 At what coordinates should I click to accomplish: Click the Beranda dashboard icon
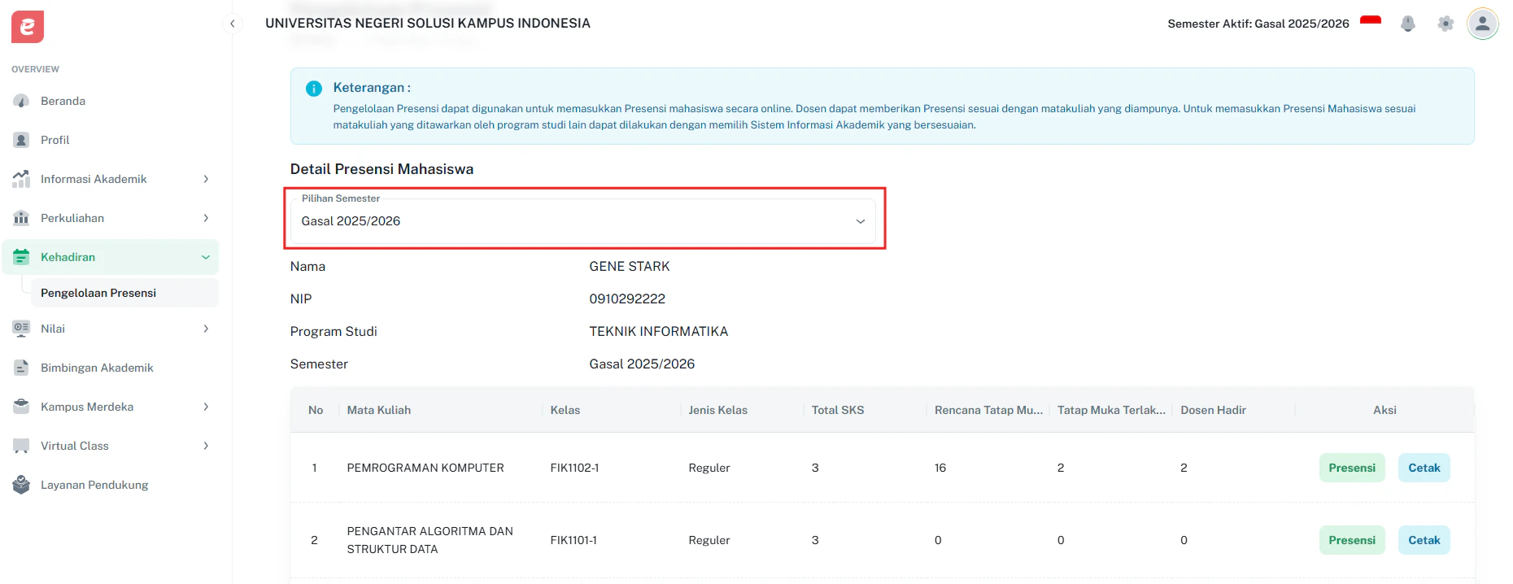click(21, 101)
